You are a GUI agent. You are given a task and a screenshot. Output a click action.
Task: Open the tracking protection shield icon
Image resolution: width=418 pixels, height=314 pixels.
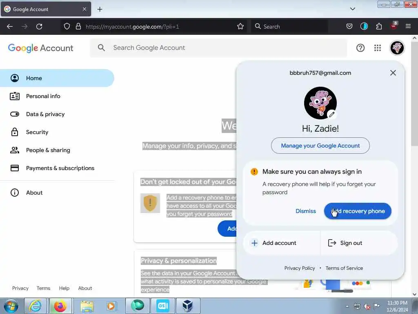[x=67, y=26]
